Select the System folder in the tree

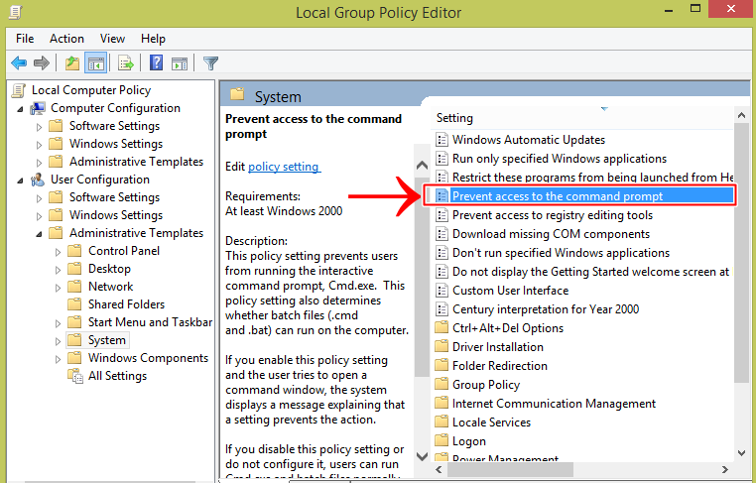(106, 340)
